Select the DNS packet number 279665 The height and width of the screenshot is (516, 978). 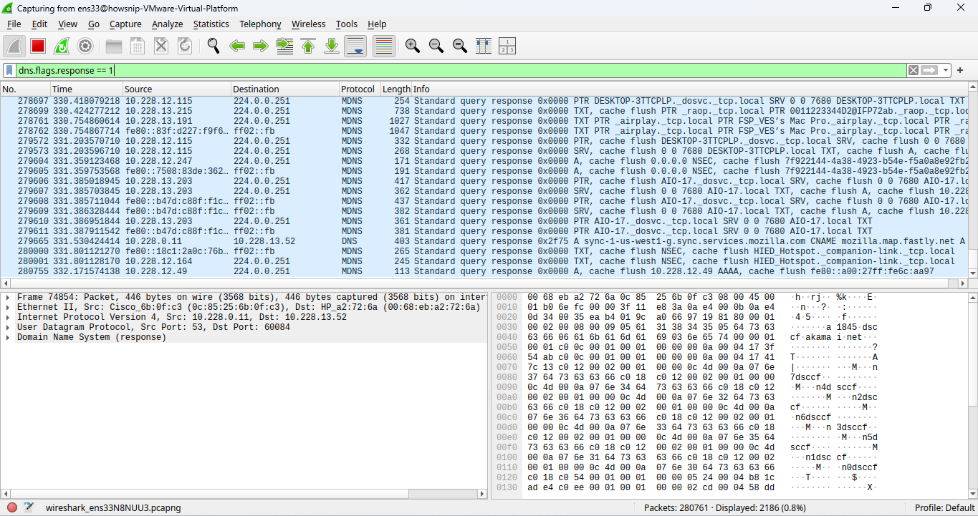484,241
